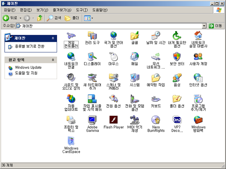Open the Windows 방화벽 icon
This screenshot has width=226, height=169.
pos(198,120)
